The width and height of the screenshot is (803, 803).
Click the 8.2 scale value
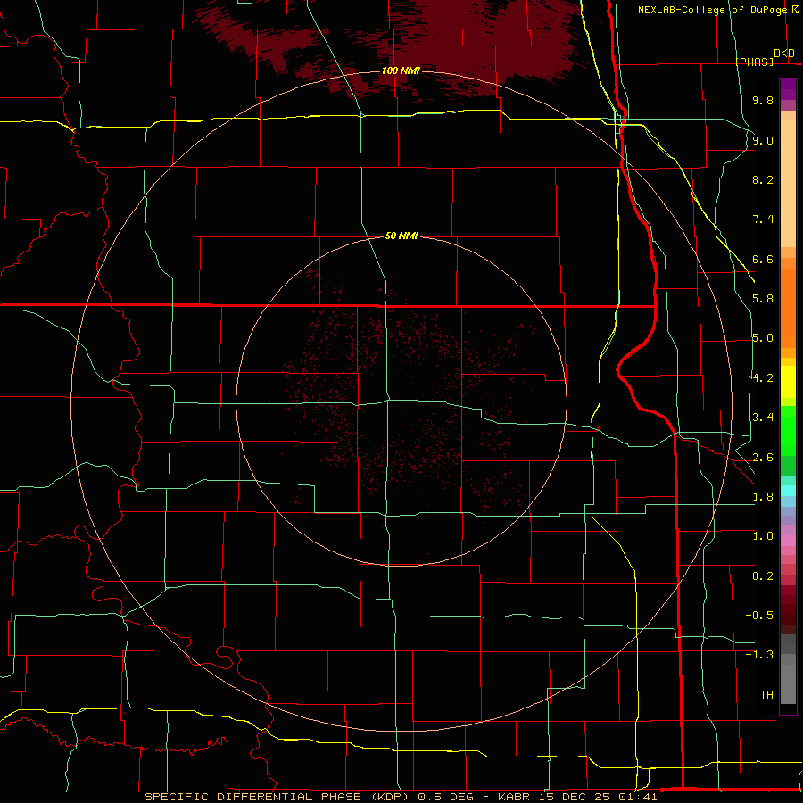tap(763, 179)
